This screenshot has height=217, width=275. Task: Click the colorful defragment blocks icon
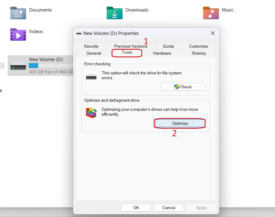click(x=91, y=113)
